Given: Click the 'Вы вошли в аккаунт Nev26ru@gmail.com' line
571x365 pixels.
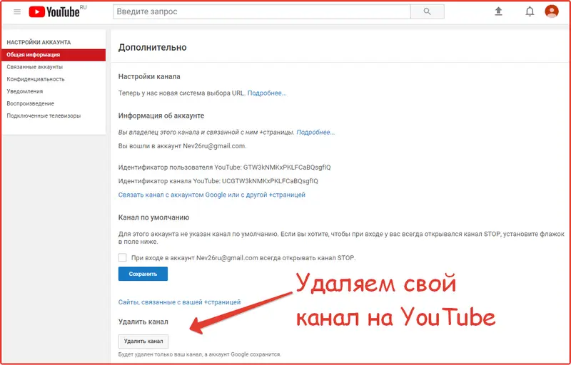Looking at the screenshot, I should [182, 146].
